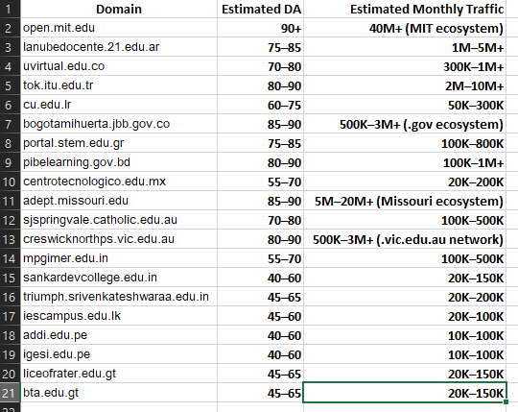The width and height of the screenshot is (518, 412).
Task: Click the cu.edu.lr cell
Action: [x=119, y=105]
